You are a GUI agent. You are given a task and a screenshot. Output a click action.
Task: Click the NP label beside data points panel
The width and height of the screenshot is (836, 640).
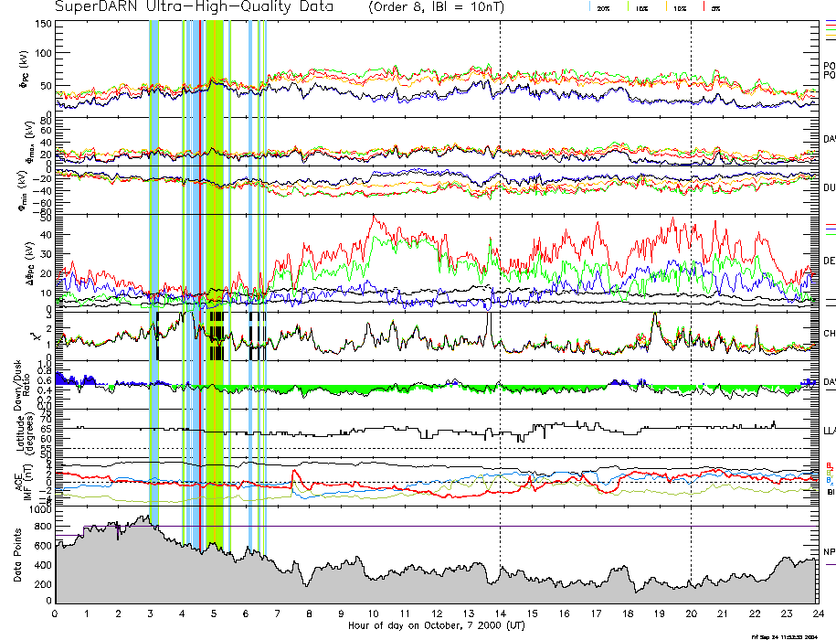829,552
